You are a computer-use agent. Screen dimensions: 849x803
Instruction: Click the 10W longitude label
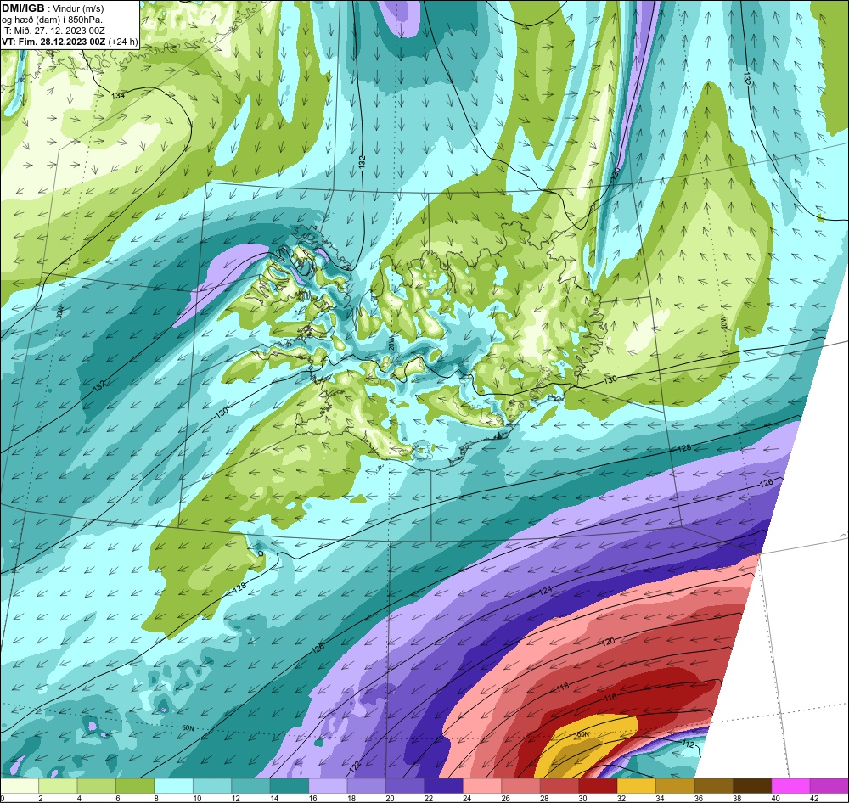point(723,323)
